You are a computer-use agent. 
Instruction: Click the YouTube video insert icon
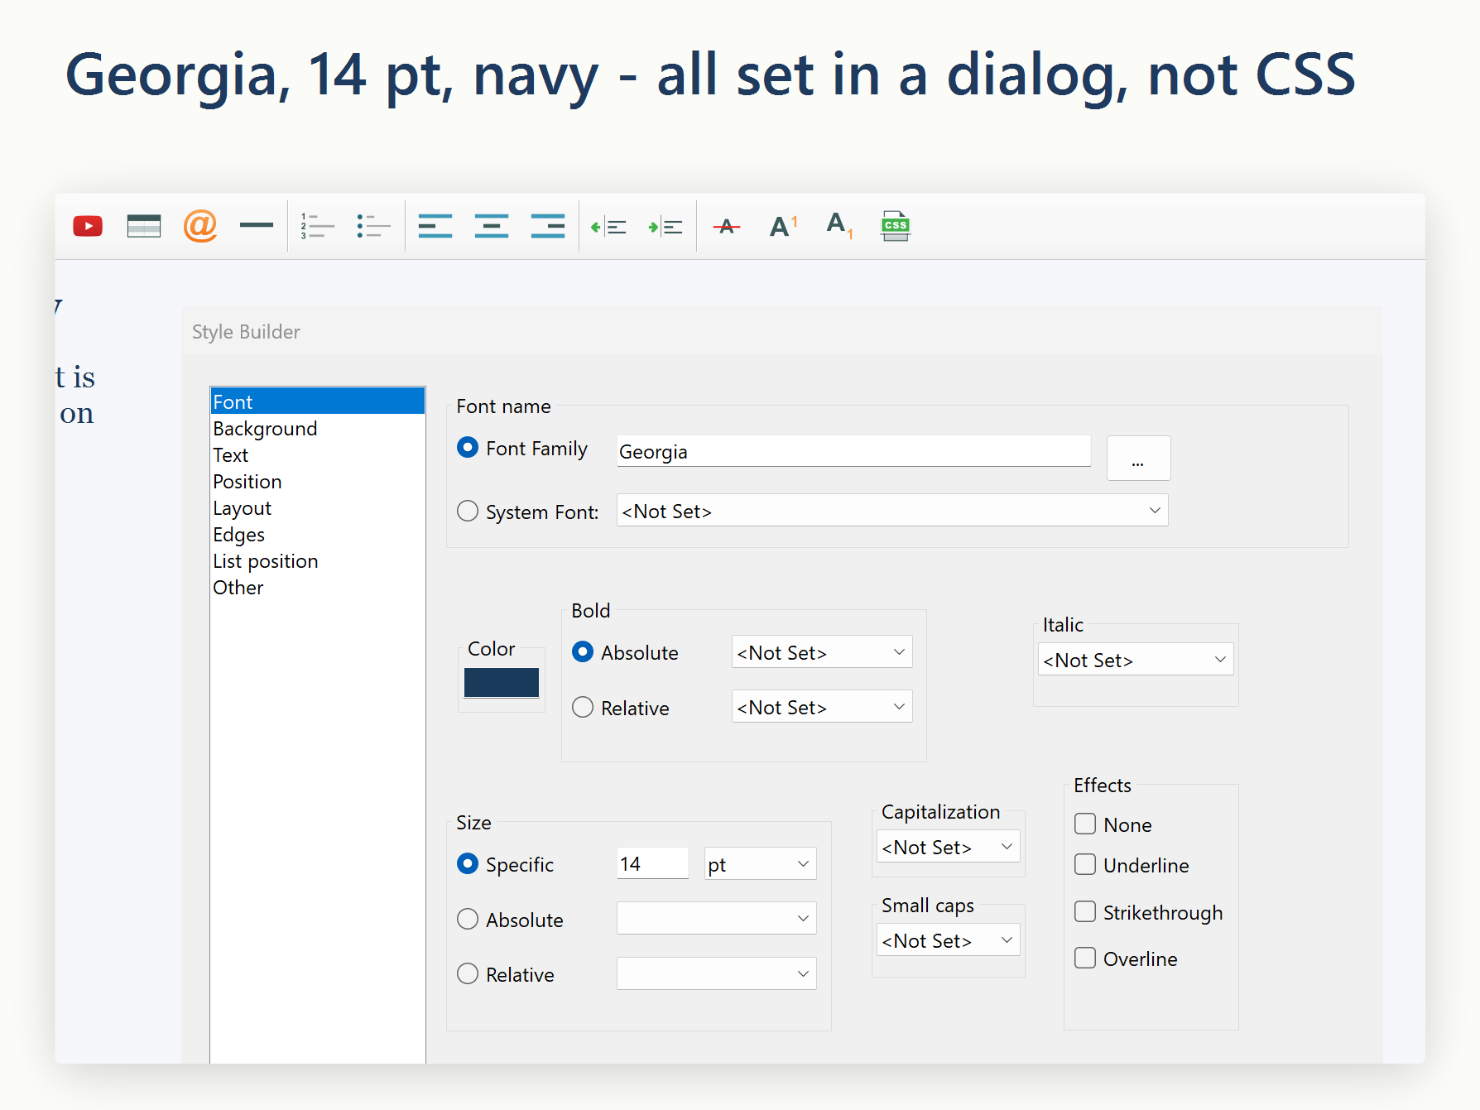pos(88,226)
